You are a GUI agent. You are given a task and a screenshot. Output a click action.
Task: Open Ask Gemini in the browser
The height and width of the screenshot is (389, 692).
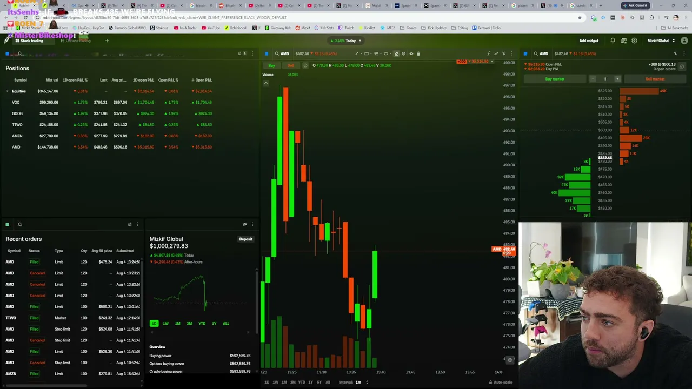(635, 5)
